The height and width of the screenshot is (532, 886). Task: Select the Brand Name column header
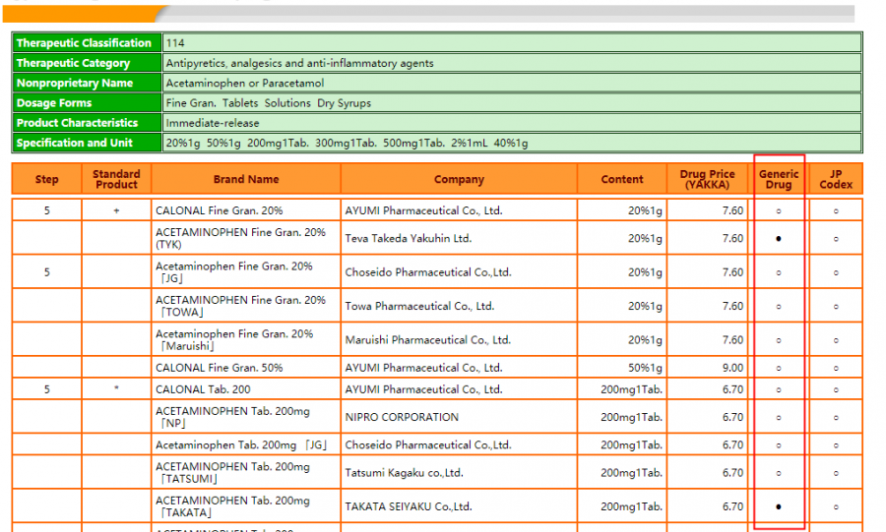246,180
